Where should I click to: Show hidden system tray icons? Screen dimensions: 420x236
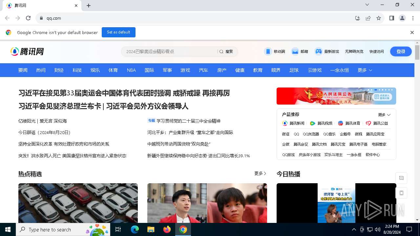tap(354, 229)
